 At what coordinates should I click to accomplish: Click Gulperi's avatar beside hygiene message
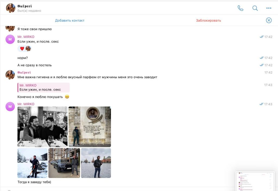click(x=10, y=75)
